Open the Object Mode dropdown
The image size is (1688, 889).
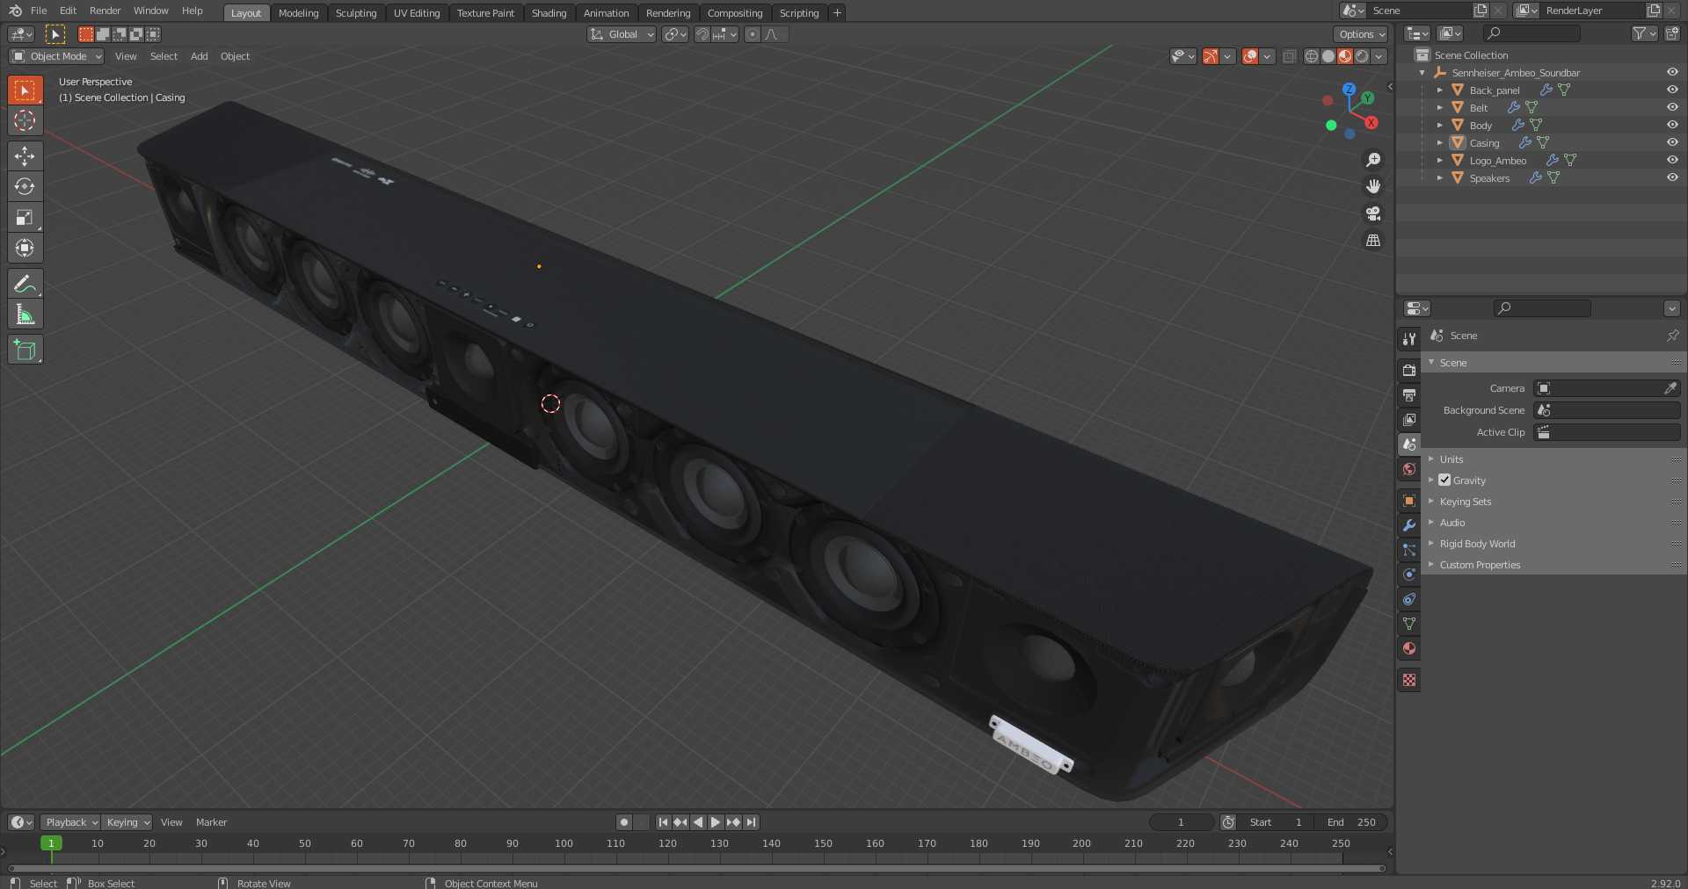pyautogui.click(x=56, y=56)
